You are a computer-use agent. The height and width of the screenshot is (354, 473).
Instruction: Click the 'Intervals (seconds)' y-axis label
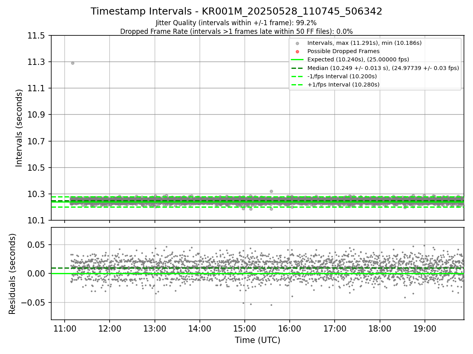tap(19, 128)
